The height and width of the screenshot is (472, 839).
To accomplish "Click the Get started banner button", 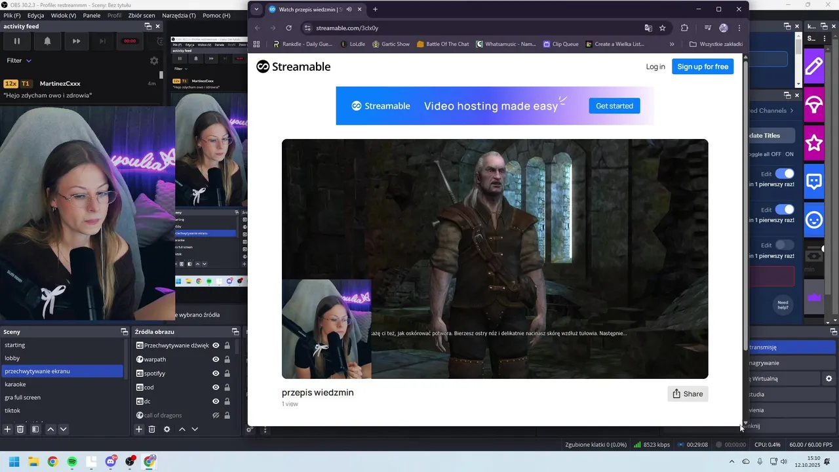I will [614, 106].
